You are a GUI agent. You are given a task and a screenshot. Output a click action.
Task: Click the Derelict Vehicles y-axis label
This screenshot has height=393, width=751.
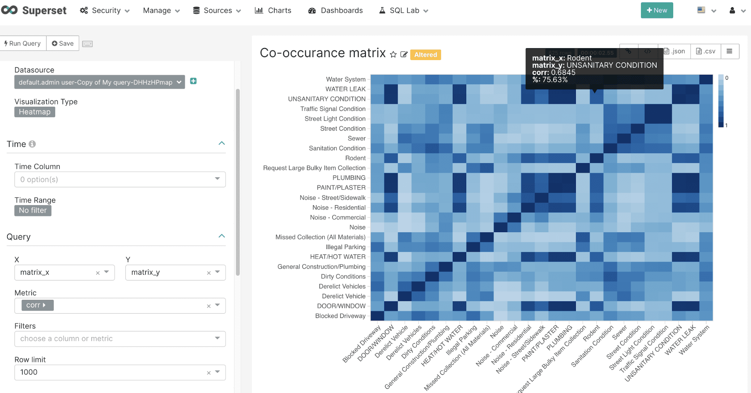[x=342, y=286]
